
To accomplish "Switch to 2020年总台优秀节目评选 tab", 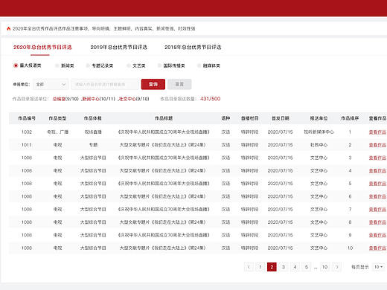I will [42, 47].
